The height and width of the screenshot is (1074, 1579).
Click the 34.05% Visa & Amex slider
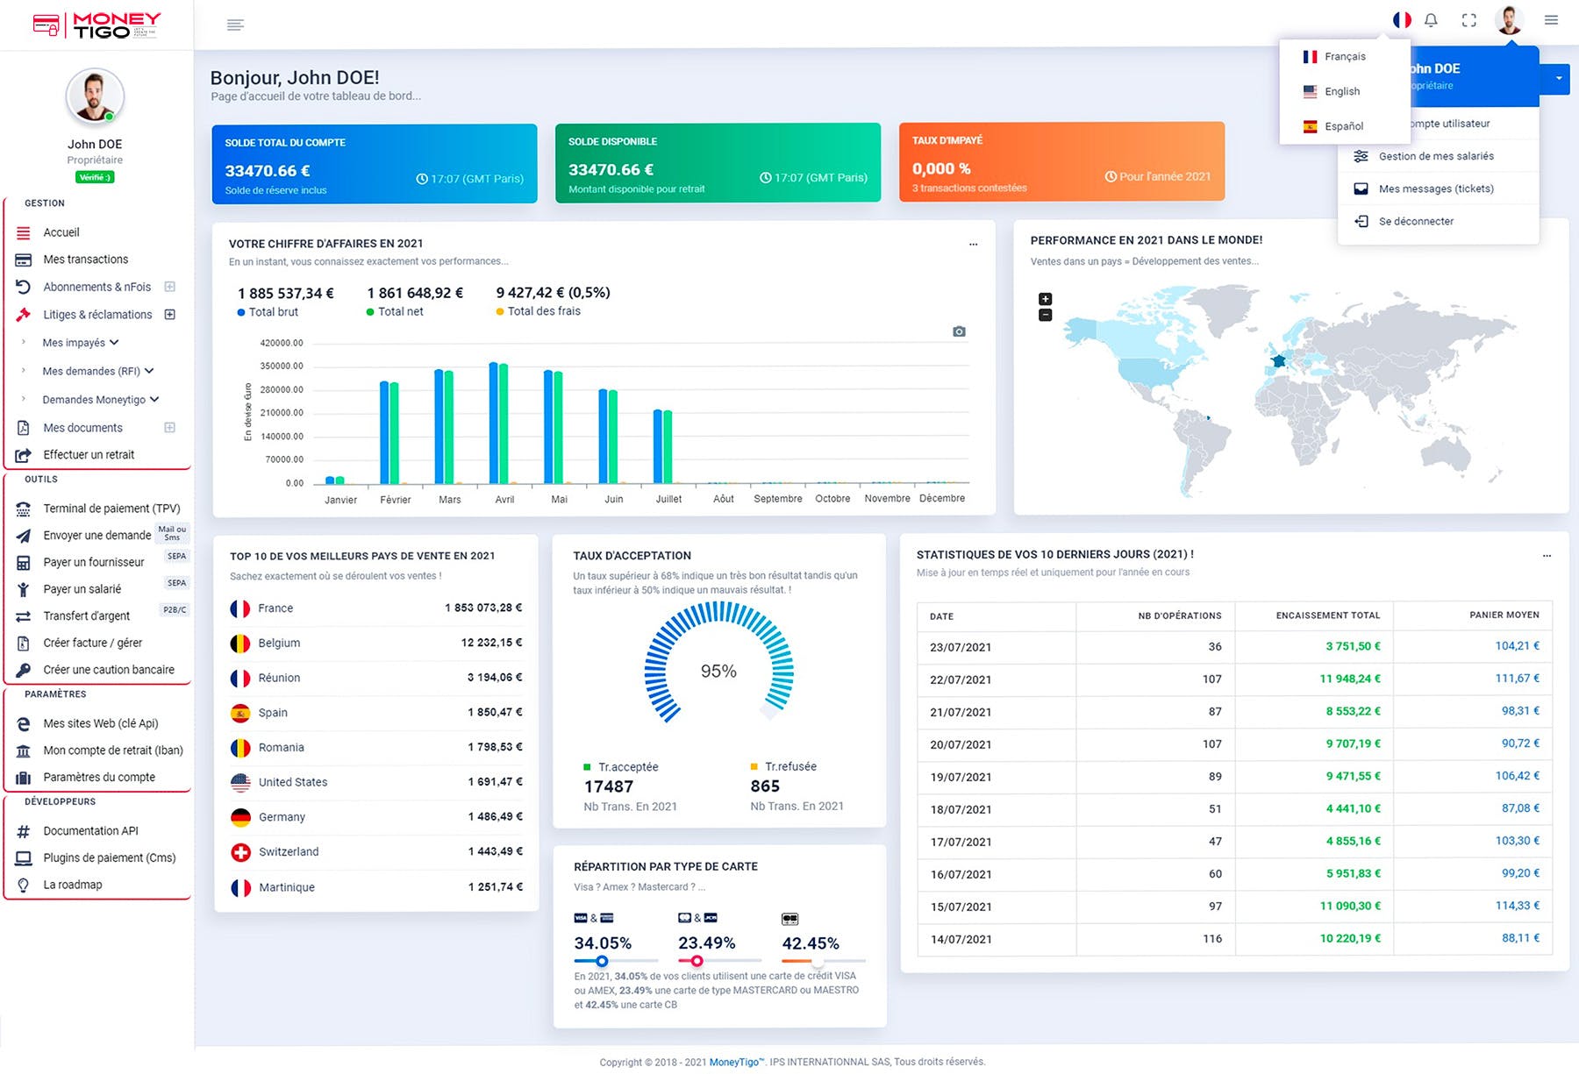602,961
